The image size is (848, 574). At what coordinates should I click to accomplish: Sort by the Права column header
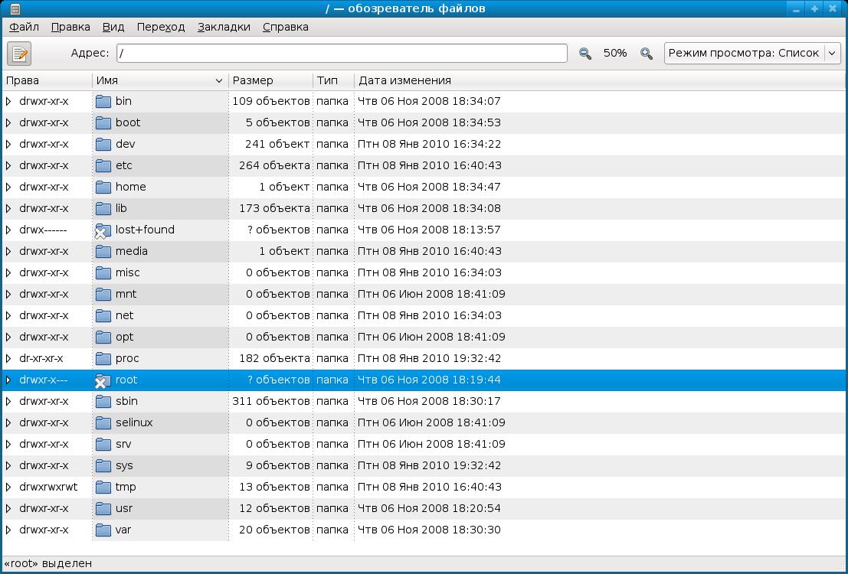[47, 80]
